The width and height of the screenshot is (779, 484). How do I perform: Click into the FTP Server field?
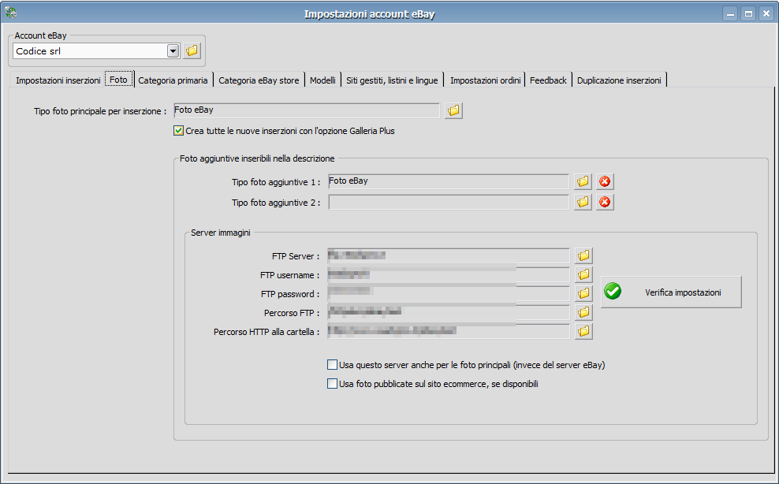(x=449, y=255)
